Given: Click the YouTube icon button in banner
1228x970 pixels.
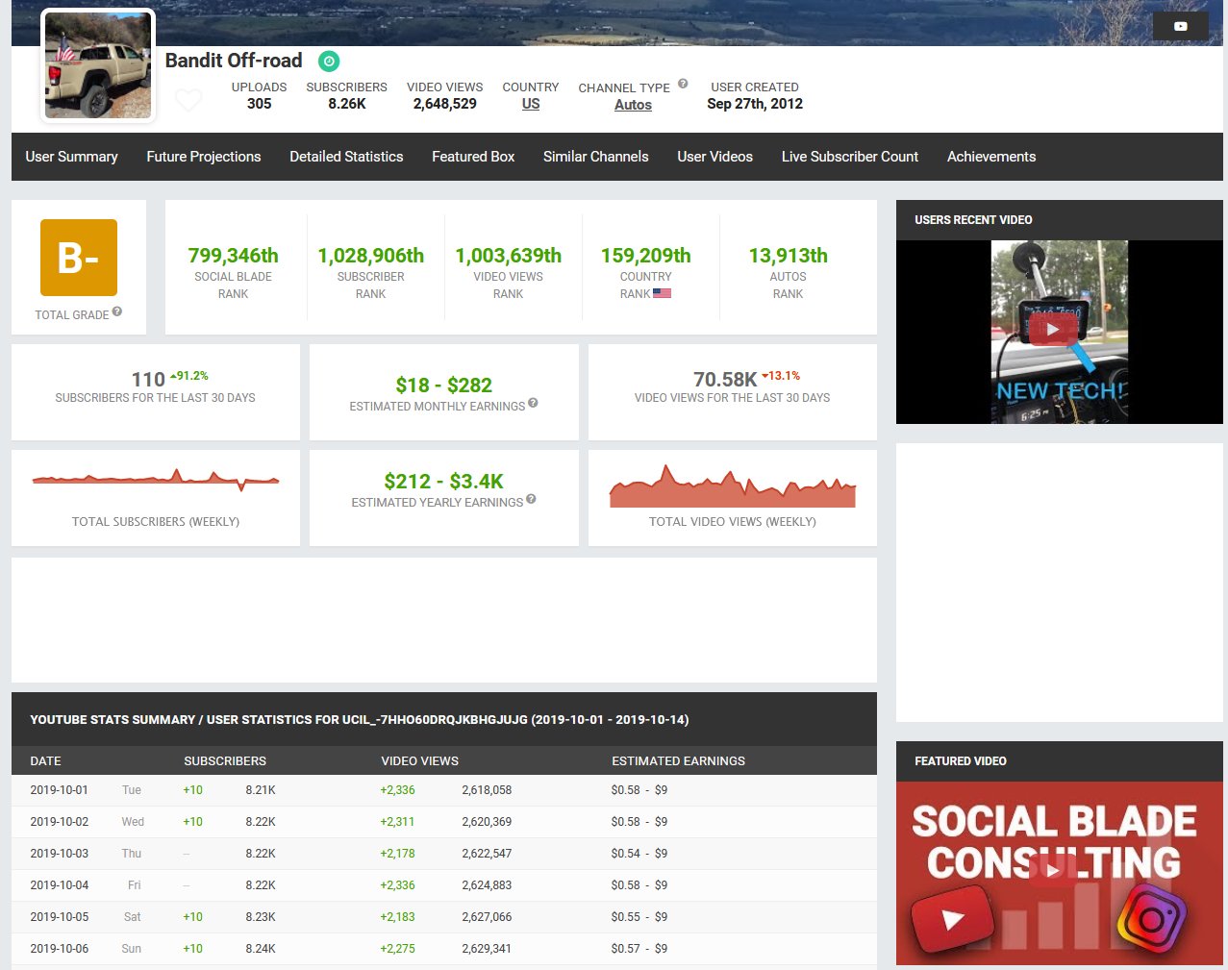Looking at the screenshot, I should coord(1180,26).
